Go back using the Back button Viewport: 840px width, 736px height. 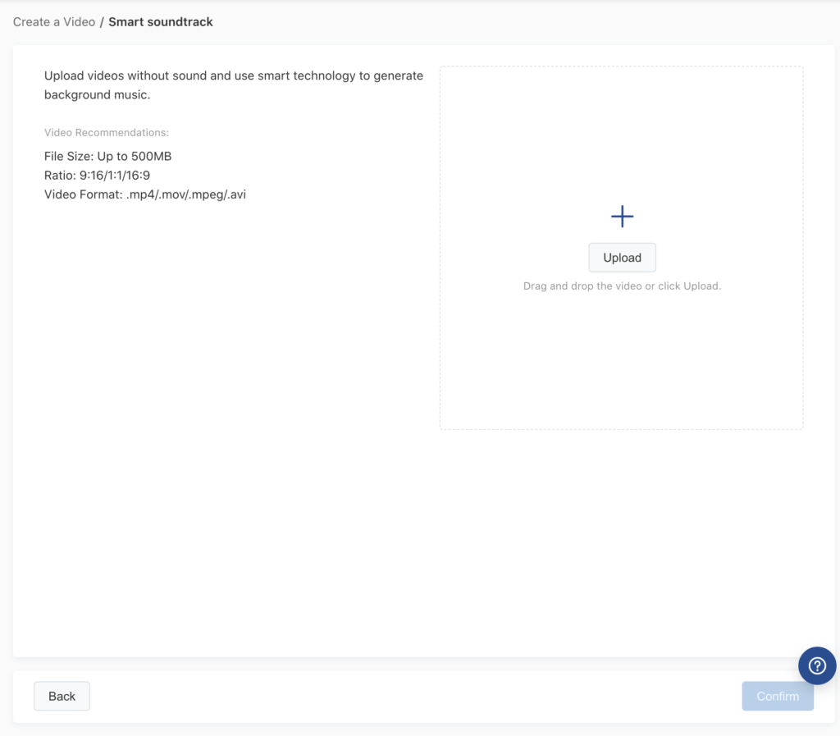coord(62,696)
